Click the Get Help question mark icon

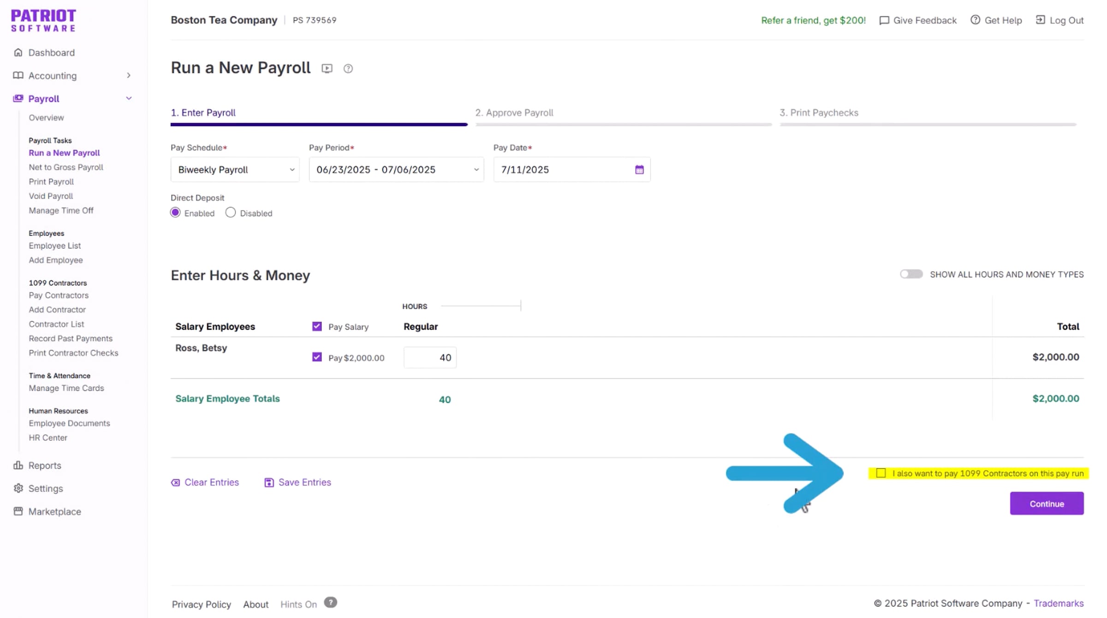(975, 20)
